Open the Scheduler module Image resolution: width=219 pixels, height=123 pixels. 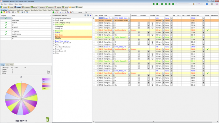(26, 7)
